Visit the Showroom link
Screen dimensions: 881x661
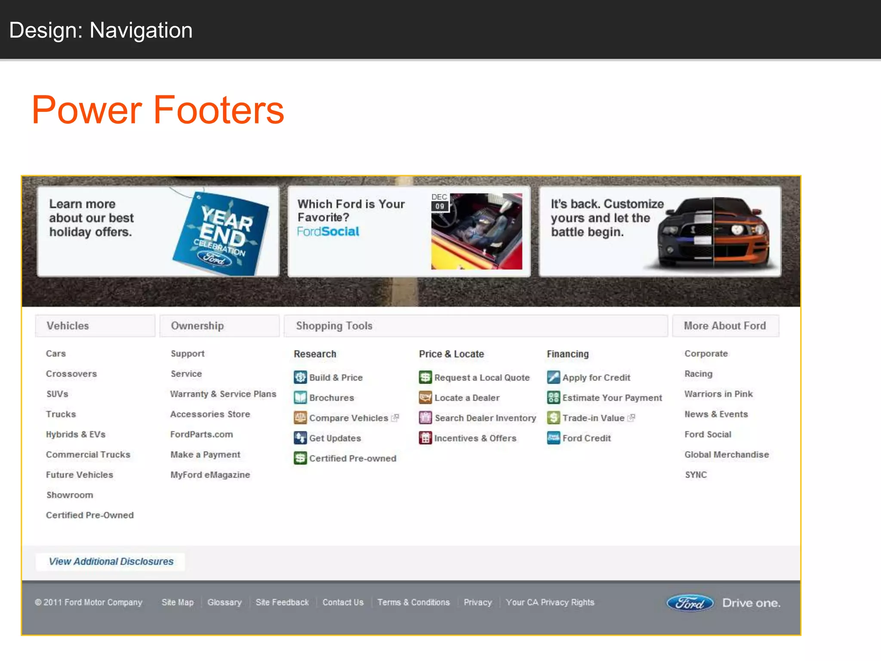pyautogui.click(x=70, y=495)
